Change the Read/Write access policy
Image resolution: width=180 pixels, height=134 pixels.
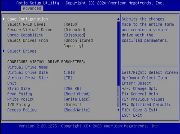click(77, 110)
